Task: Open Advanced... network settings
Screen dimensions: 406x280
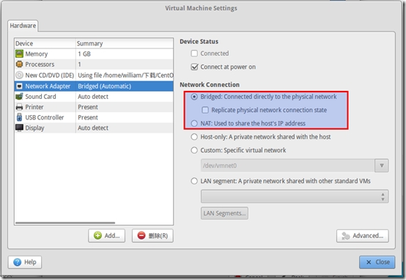Action: pos(363,236)
